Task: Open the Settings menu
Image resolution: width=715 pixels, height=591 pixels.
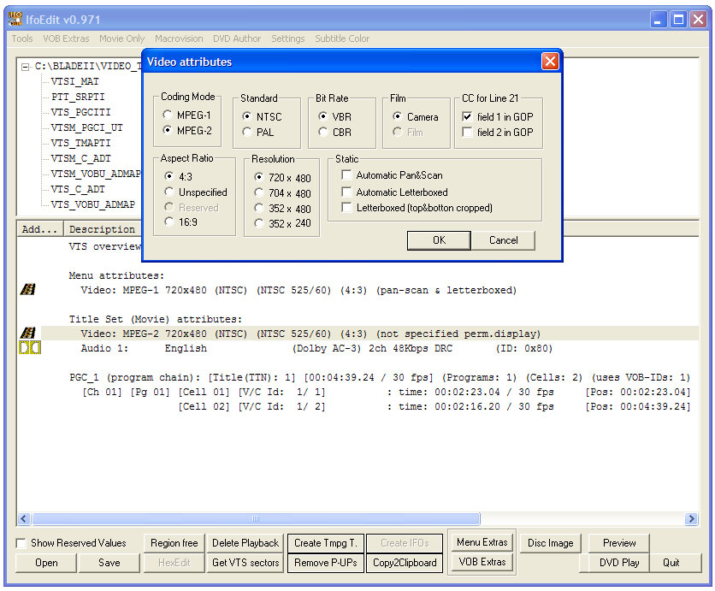Action: point(287,38)
